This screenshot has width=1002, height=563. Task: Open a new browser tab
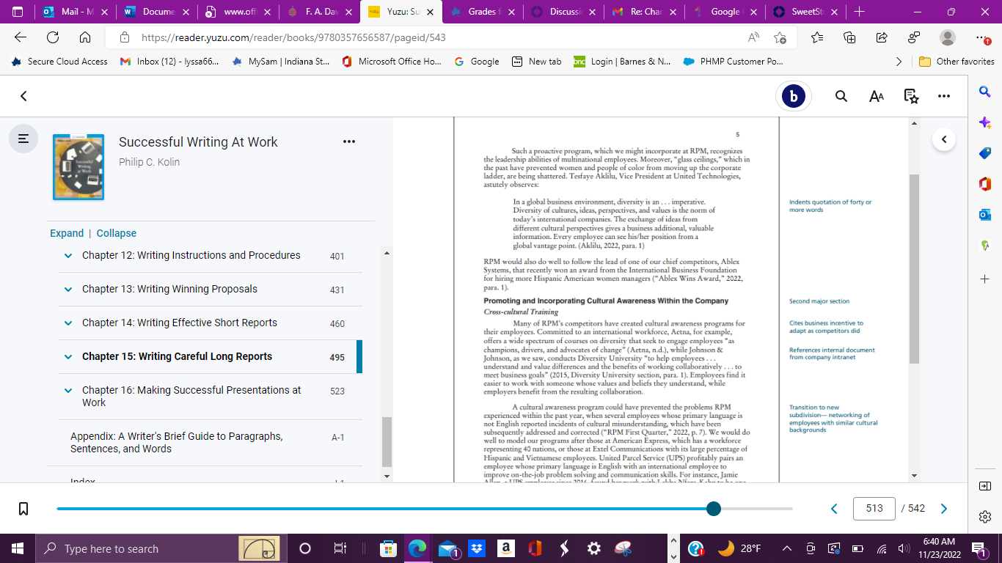click(x=859, y=12)
